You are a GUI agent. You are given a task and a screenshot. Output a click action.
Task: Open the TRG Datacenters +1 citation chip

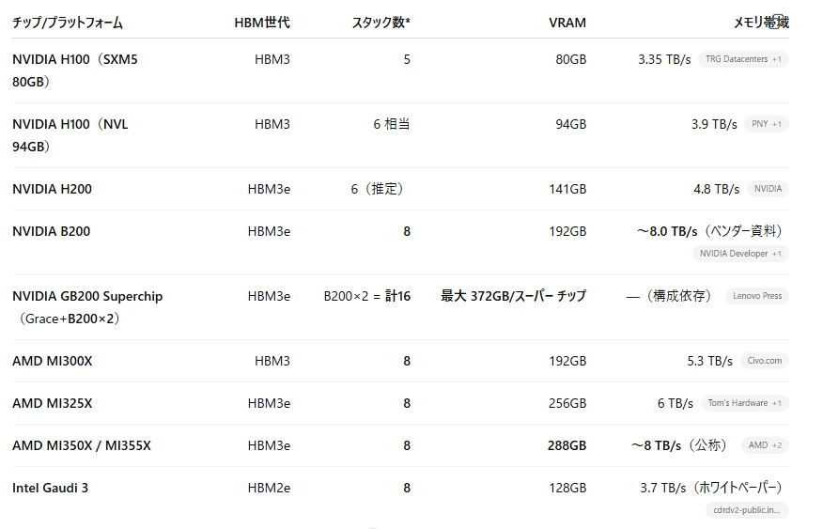point(743,59)
